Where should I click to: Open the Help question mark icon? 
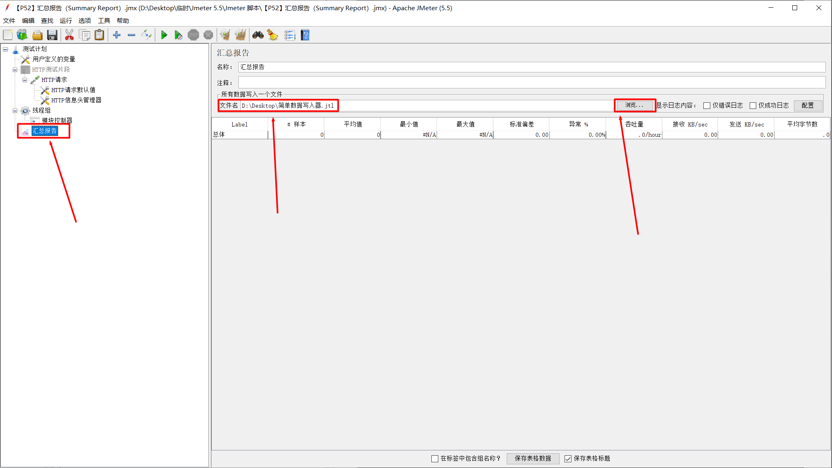(305, 35)
